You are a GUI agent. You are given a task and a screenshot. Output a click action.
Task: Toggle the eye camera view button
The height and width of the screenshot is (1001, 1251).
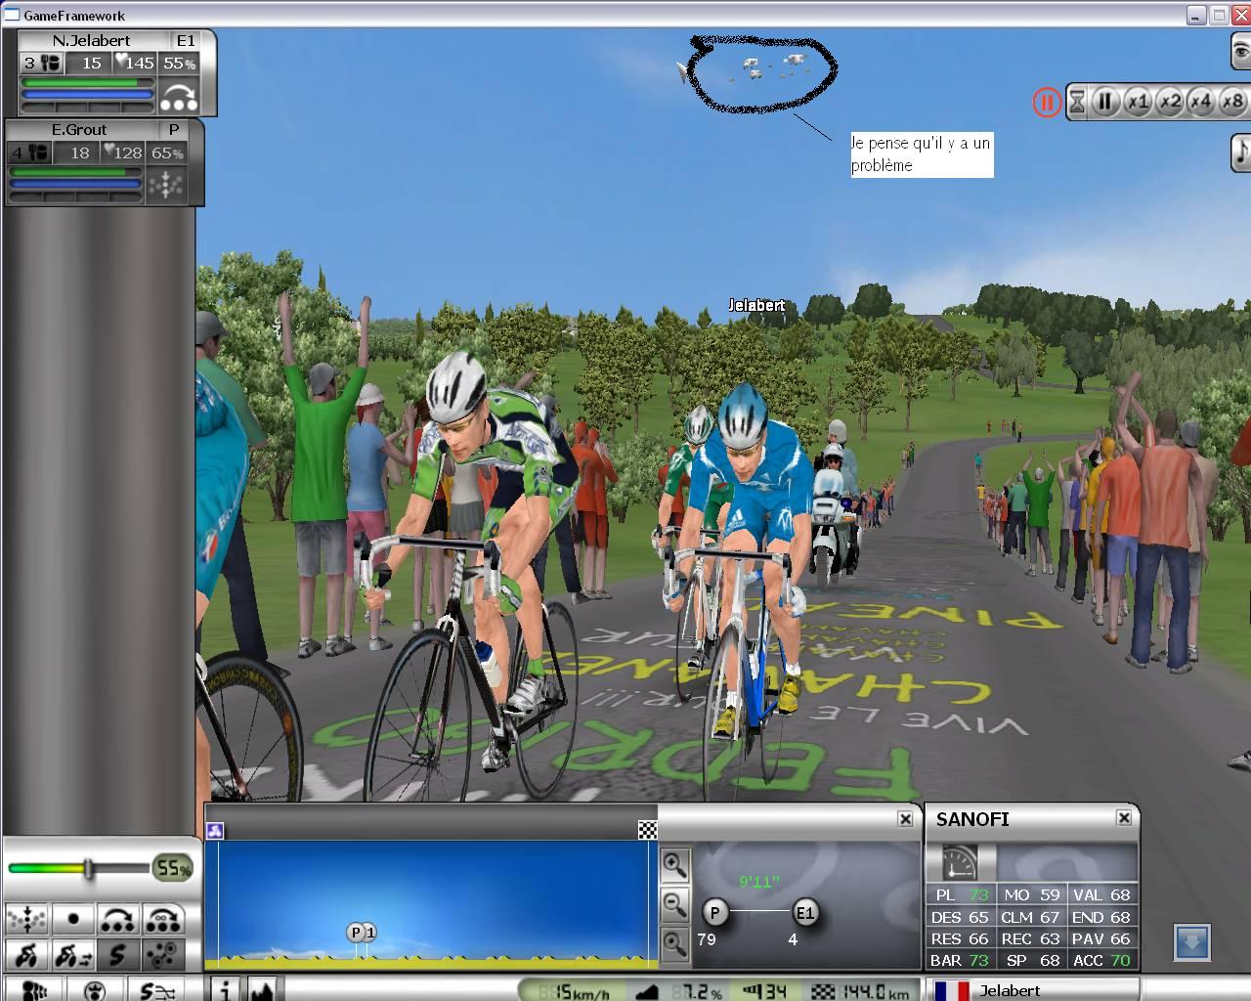pos(1239,51)
